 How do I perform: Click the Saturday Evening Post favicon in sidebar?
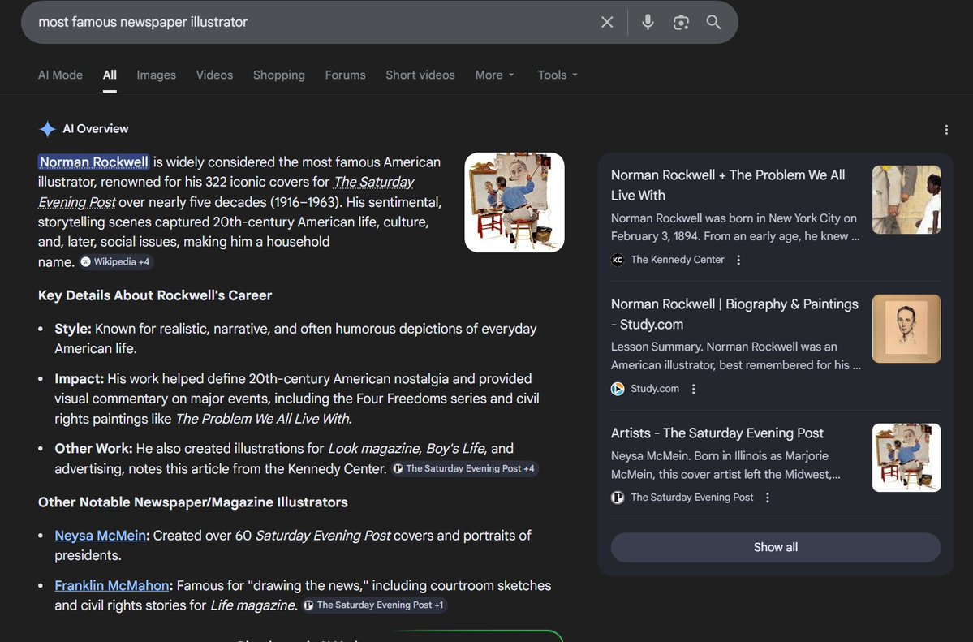point(618,498)
